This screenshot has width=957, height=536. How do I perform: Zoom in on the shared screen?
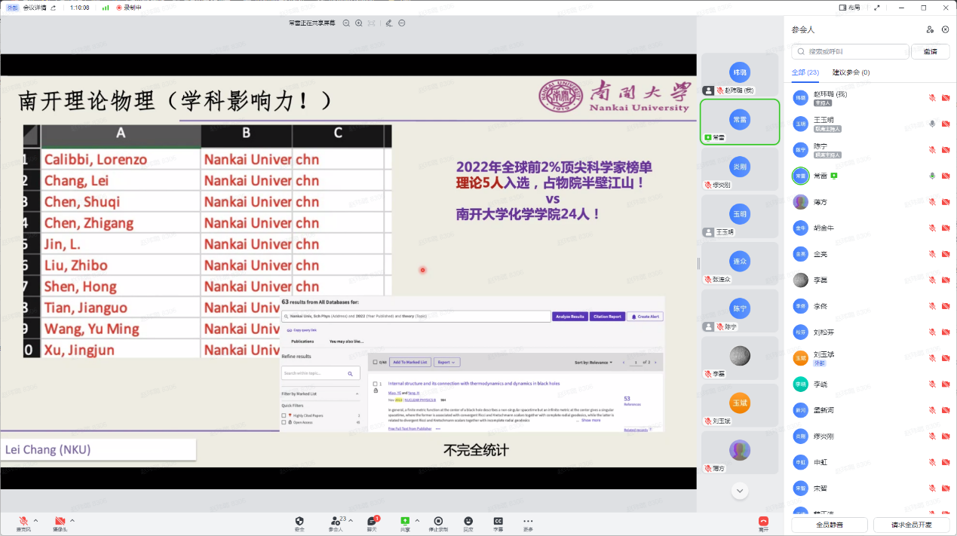[359, 23]
